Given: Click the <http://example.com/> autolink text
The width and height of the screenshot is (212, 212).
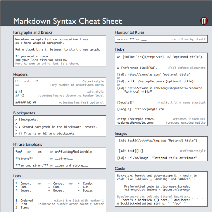Looking at the screenshot, I should pos(135,119).
